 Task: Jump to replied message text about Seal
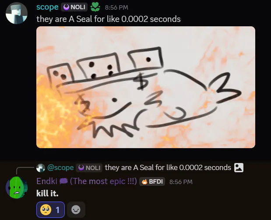168,167
